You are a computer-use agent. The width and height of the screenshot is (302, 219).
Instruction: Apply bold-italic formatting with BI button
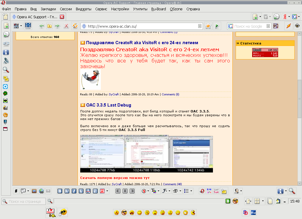pyautogui.click(x=67, y=191)
